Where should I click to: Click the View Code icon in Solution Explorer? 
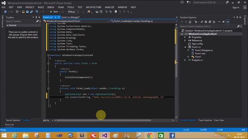click(219, 22)
